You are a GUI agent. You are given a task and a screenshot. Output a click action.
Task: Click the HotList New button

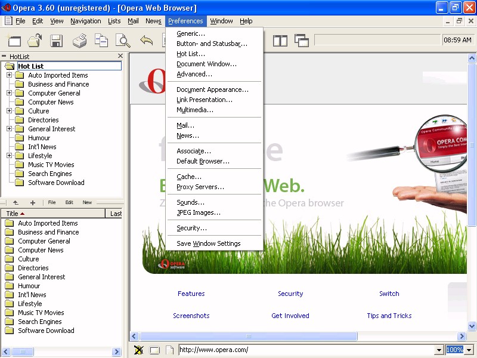tap(87, 202)
